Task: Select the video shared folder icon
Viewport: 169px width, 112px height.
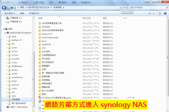Action: click(x=10, y=89)
